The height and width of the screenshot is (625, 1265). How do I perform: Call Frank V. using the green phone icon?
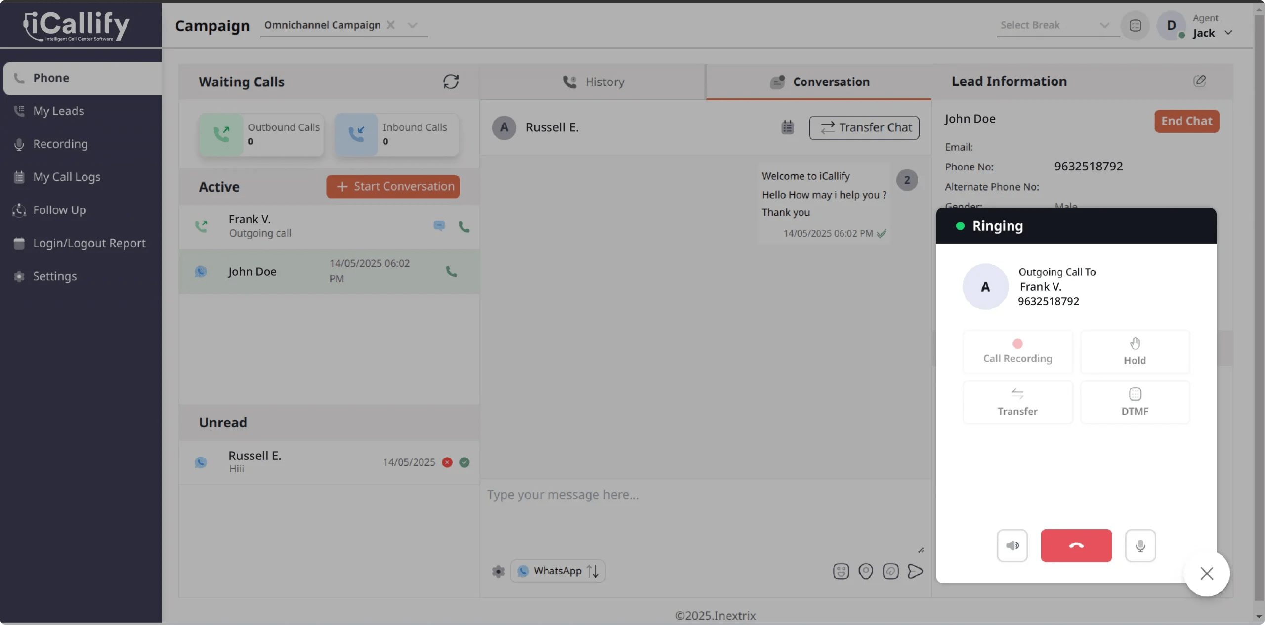tap(464, 227)
